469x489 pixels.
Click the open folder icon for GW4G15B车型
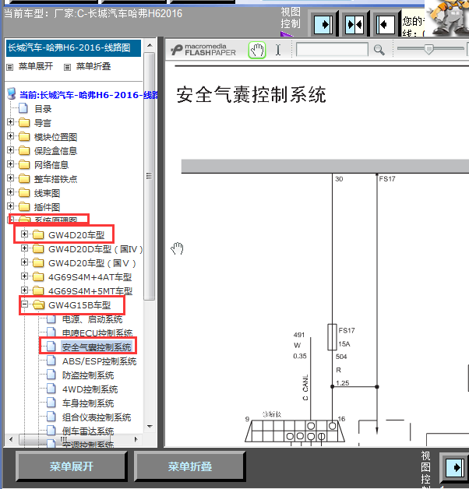point(38,304)
